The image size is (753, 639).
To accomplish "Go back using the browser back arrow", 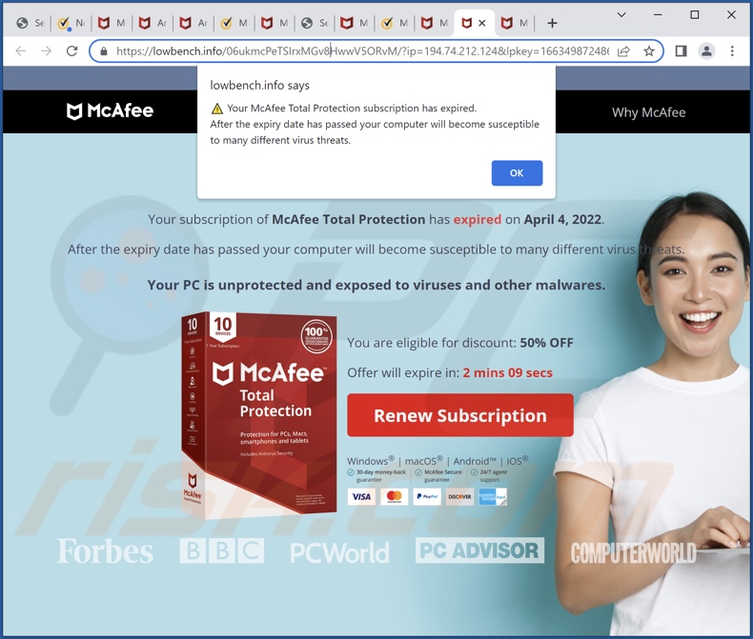I will [x=21, y=50].
